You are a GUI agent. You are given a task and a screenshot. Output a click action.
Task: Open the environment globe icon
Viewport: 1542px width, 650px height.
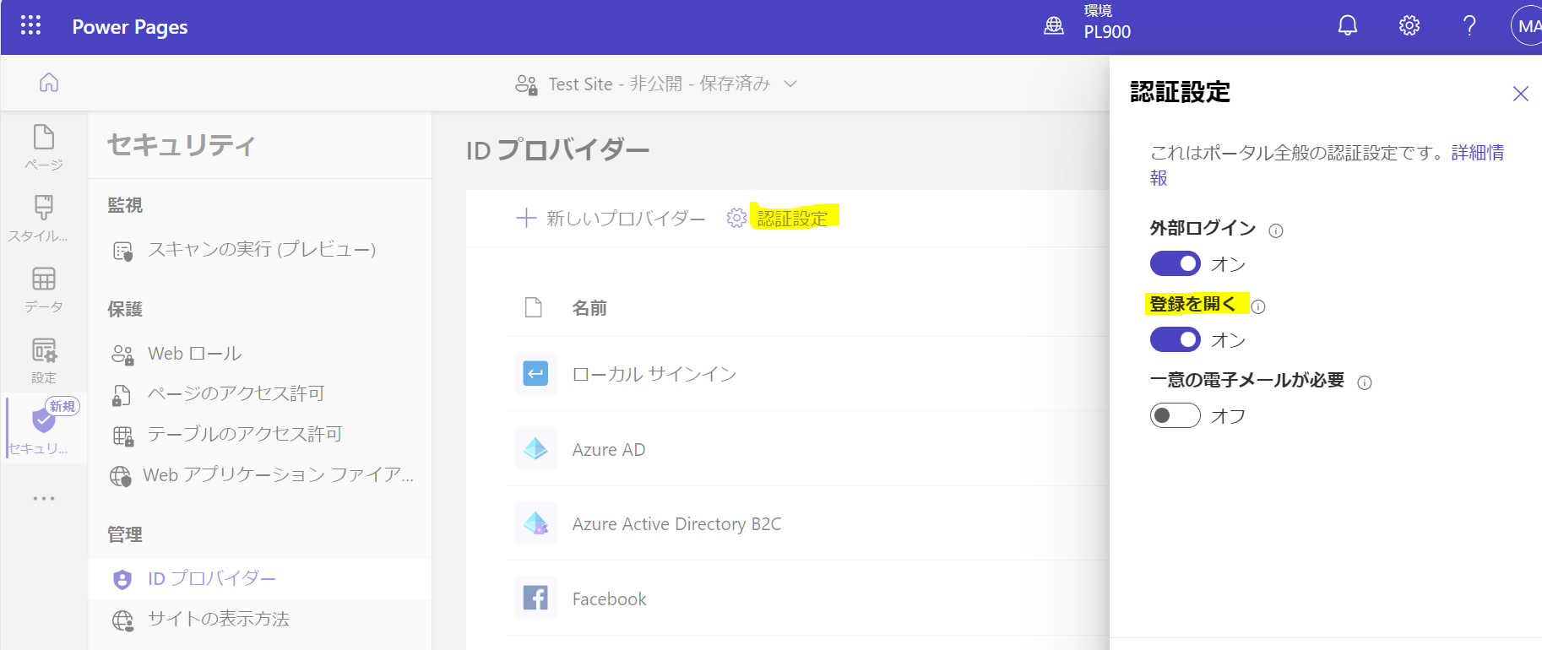click(x=1054, y=26)
